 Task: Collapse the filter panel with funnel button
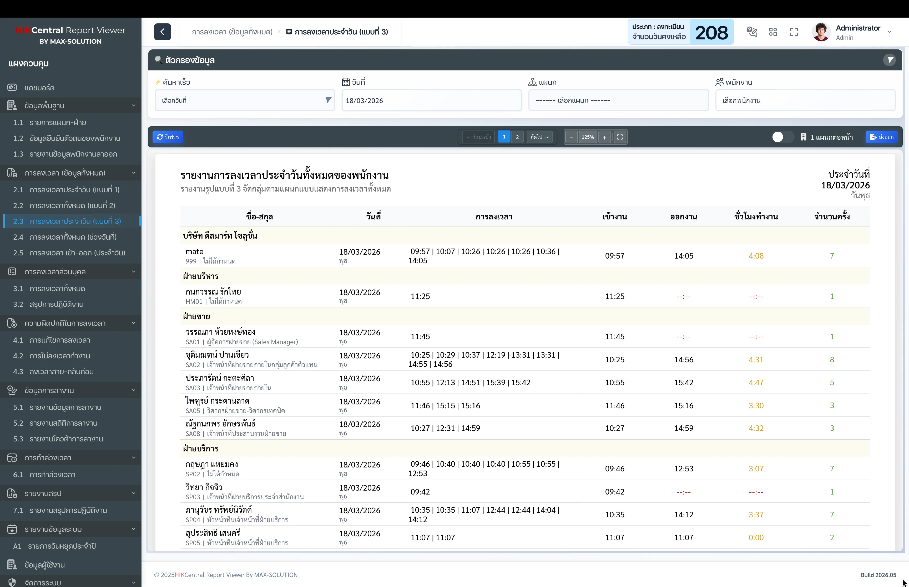(x=890, y=60)
